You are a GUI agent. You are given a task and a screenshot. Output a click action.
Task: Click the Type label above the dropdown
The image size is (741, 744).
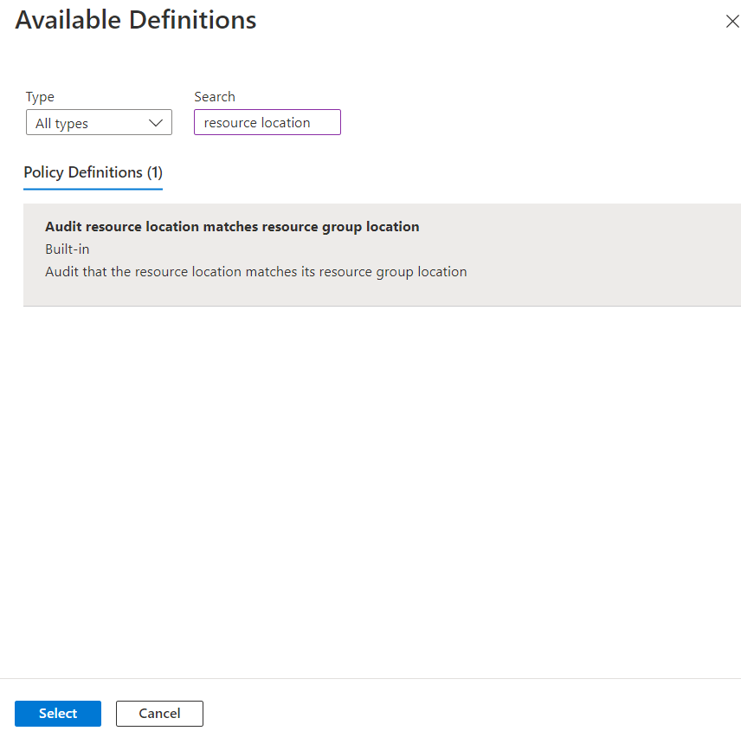coord(40,97)
